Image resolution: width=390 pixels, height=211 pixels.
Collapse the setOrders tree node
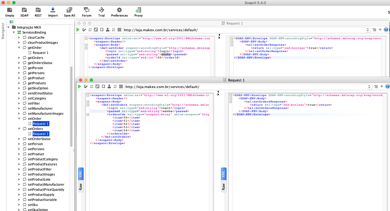[19, 129]
